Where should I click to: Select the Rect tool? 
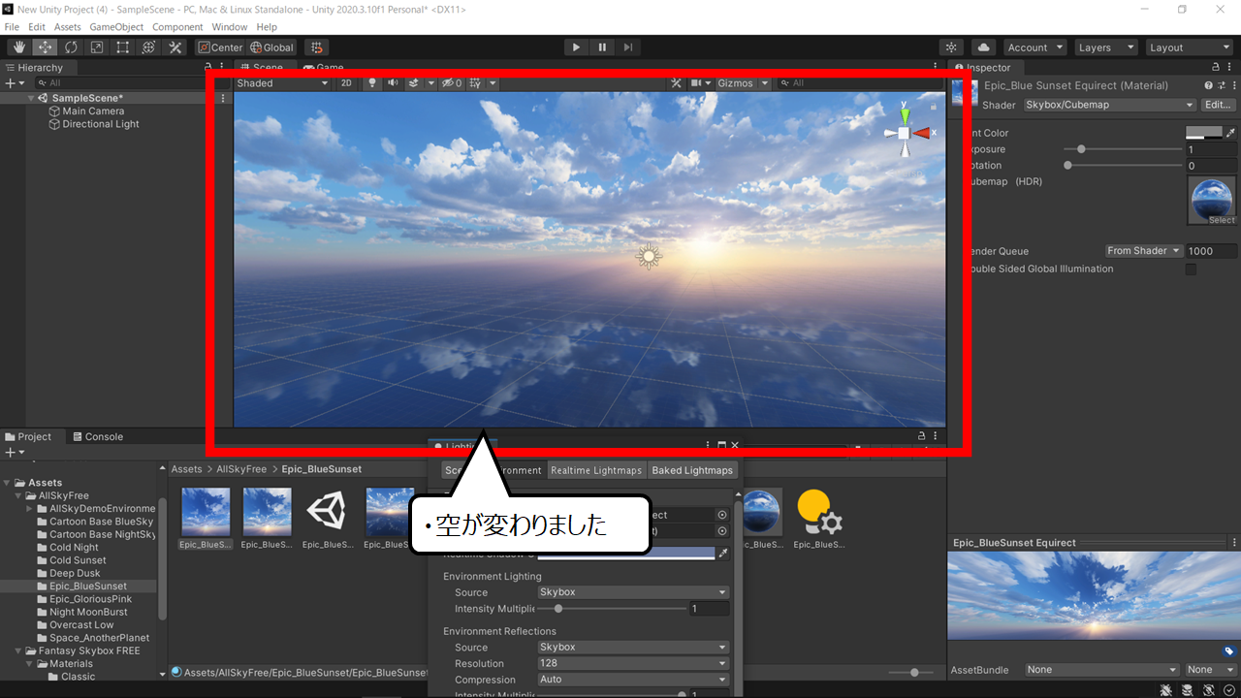123,47
